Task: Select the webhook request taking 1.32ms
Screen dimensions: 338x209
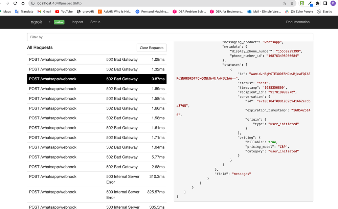Action: (97, 69)
